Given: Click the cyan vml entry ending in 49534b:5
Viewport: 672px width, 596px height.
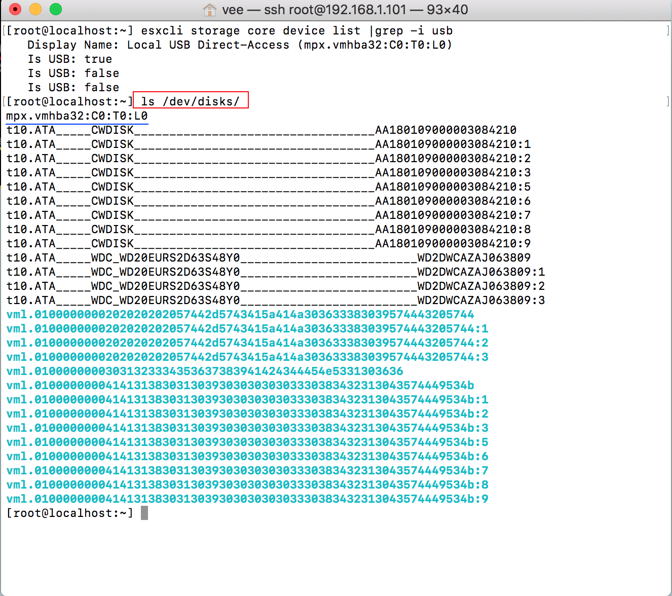Looking at the screenshot, I should (247, 442).
